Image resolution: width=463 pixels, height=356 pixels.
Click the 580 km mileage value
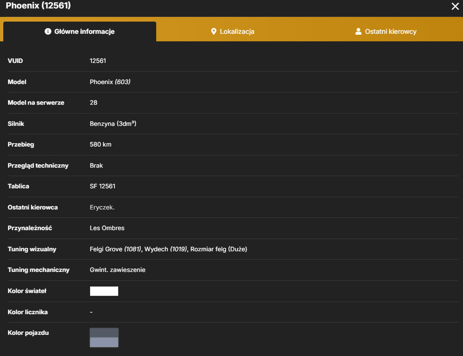coord(101,144)
